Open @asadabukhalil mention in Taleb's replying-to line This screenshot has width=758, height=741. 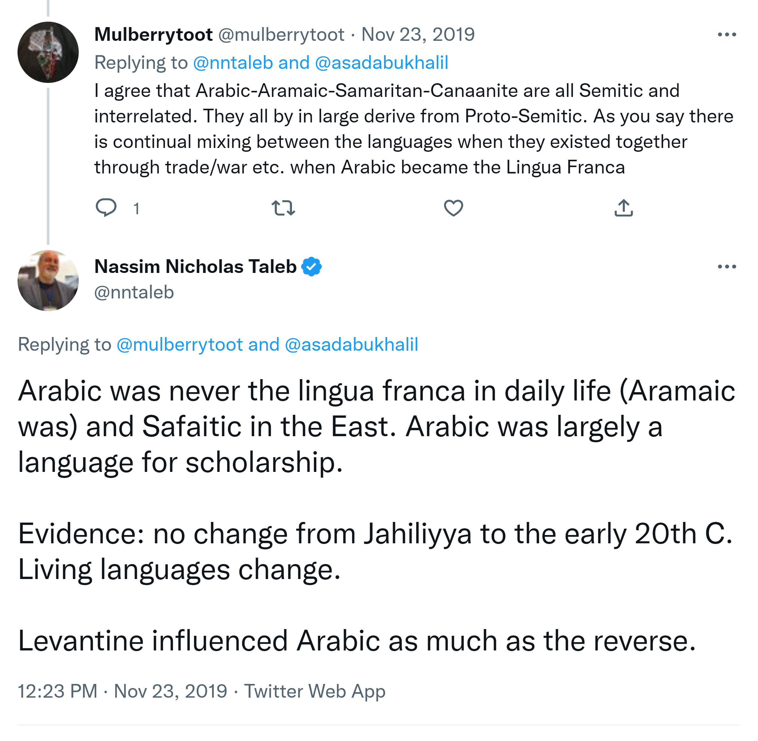pyautogui.click(x=351, y=344)
